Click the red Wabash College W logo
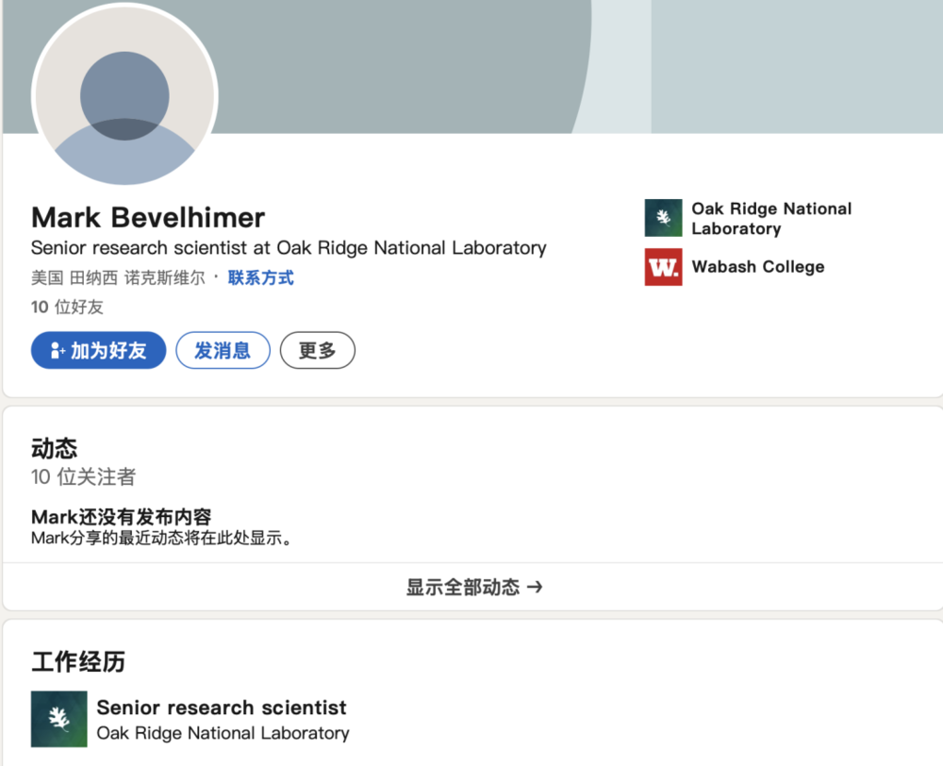This screenshot has width=943, height=766. point(663,267)
